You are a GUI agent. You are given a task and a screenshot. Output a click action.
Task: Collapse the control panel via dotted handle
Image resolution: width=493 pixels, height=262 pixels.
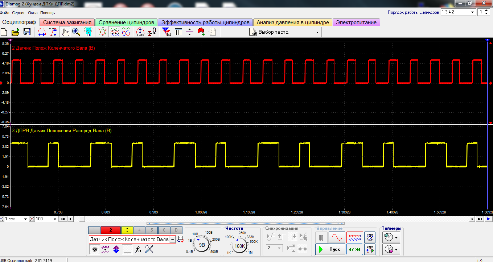click(246, 223)
